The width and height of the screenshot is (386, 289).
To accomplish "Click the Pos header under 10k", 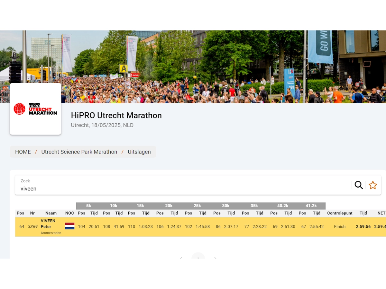I will pos(106,213).
